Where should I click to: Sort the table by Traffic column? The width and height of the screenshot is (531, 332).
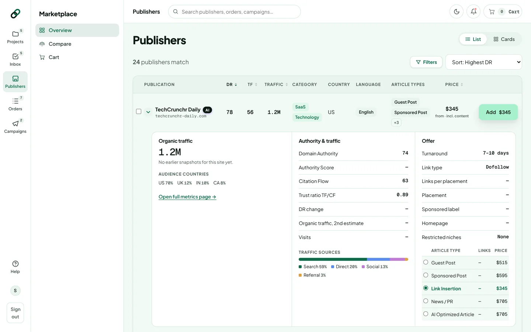276,84
